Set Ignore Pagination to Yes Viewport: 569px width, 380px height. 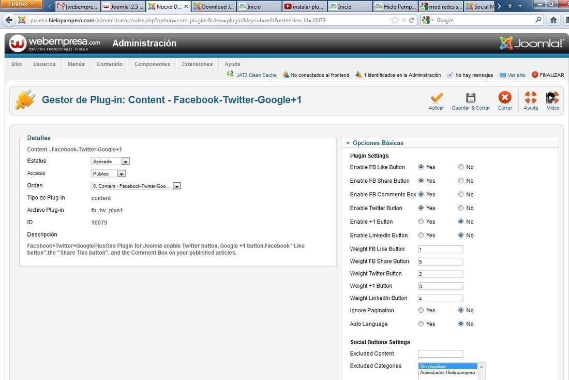[x=421, y=310]
